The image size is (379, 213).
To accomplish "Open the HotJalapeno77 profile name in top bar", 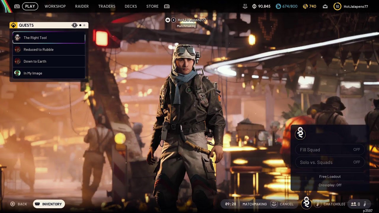I will click(x=356, y=6).
